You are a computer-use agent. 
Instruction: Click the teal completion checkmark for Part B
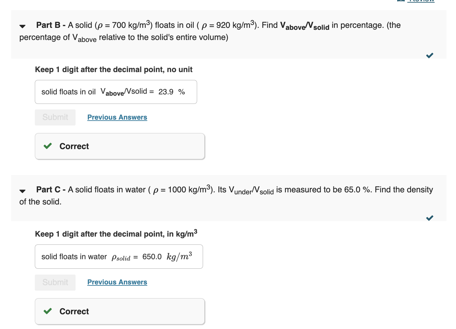[x=429, y=55]
